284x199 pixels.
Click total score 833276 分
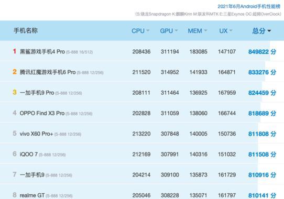[262, 72]
